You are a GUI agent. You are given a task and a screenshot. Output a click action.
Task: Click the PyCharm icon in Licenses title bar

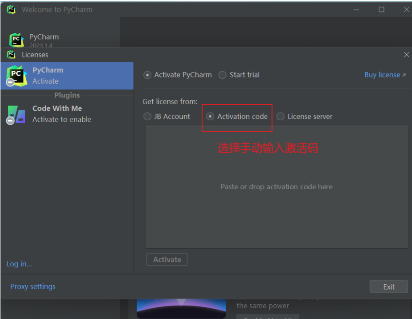pyautogui.click(x=11, y=54)
